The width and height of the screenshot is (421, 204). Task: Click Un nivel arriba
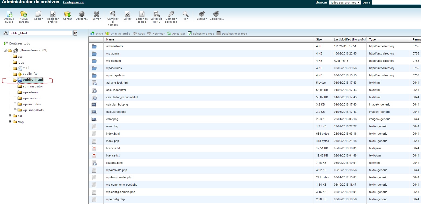[x=118, y=33]
